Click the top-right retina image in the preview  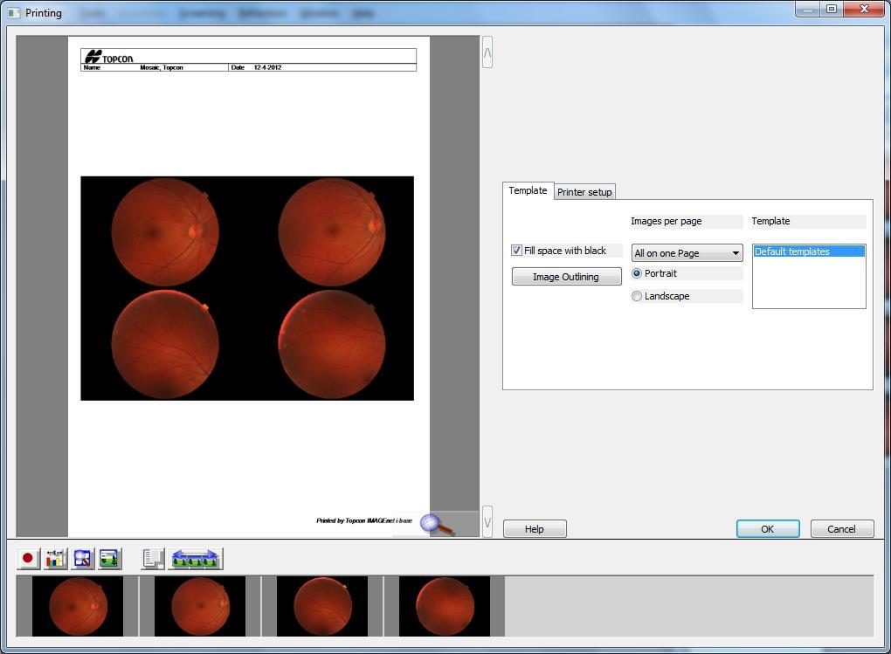coord(332,231)
